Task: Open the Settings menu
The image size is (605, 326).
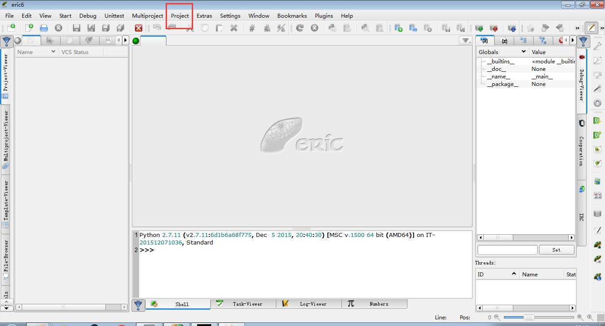Action: click(230, 16)
